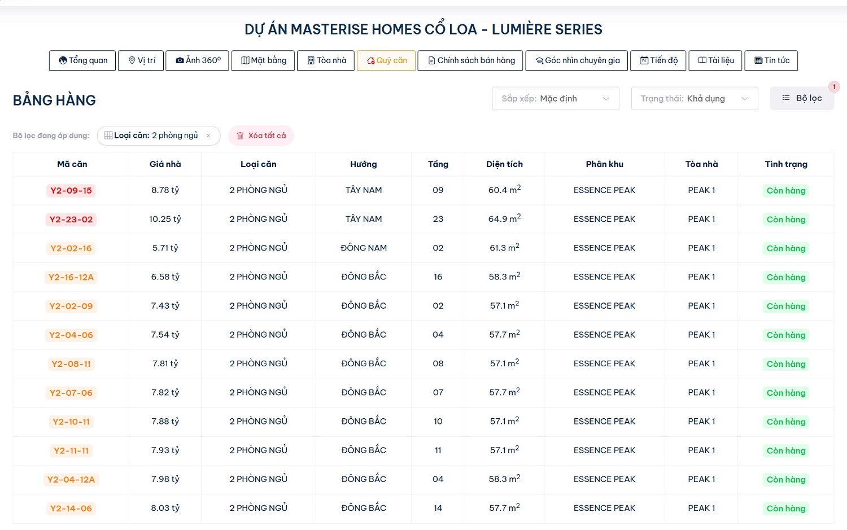The image size is (847, 530).
Task: Select unit Y2-16-12A in the table
Action: 71,277
